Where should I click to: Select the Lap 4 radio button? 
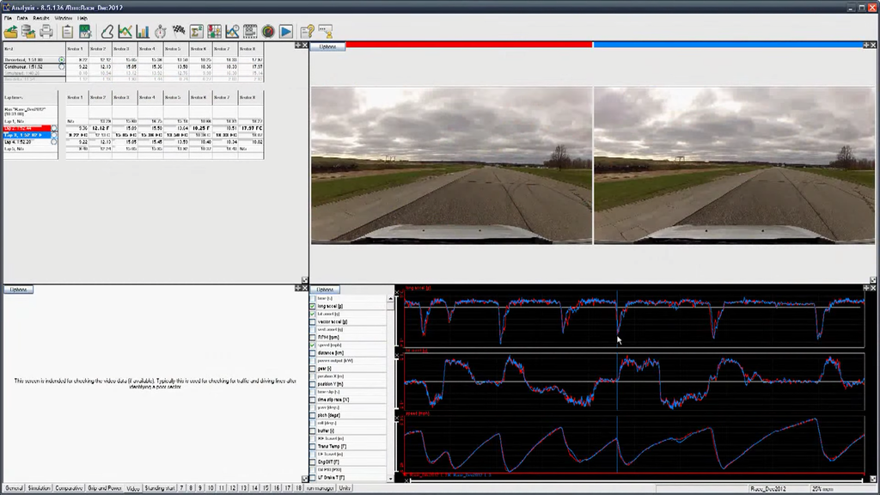53,142
